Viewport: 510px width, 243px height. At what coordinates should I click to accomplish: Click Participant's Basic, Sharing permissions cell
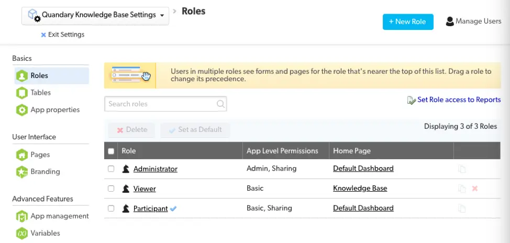pos(269,208)
